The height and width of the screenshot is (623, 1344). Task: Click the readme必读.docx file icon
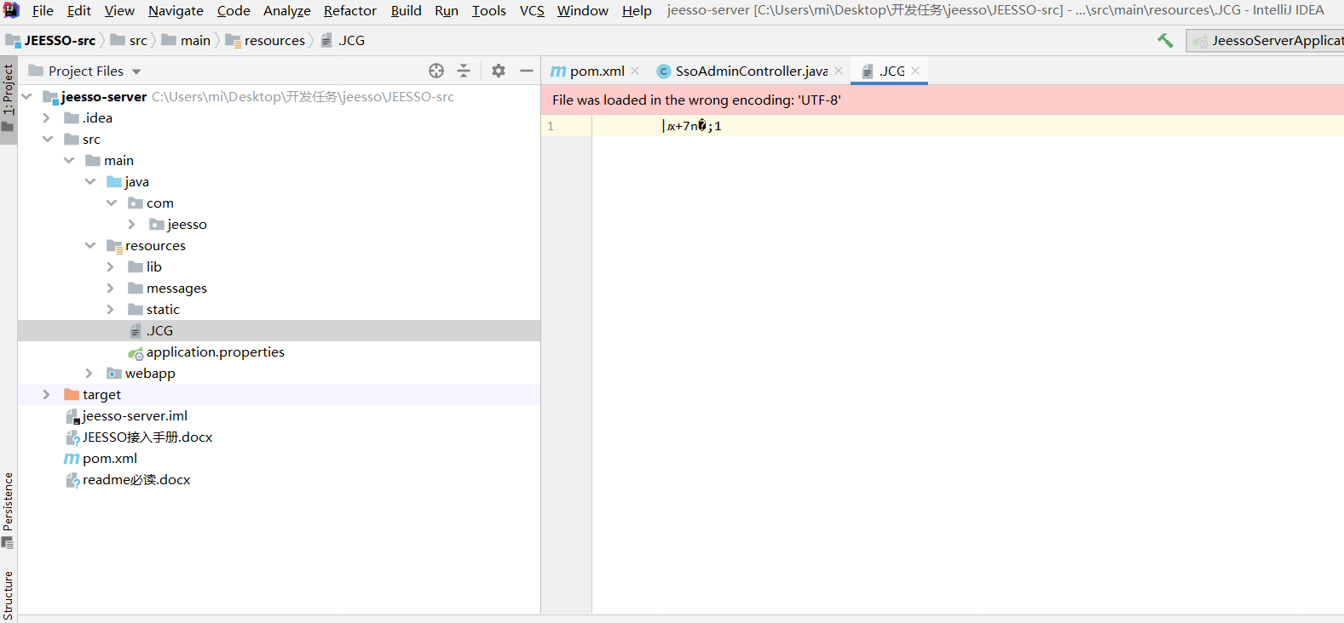[73, 480]
